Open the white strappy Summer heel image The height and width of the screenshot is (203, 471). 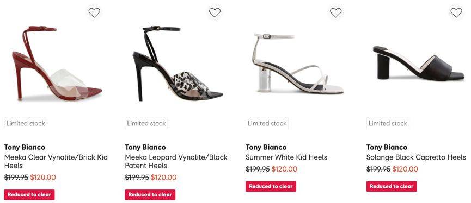pos(298,63)
